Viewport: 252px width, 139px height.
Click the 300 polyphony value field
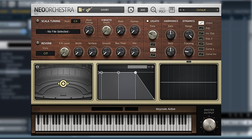click(x=143, y=10)
